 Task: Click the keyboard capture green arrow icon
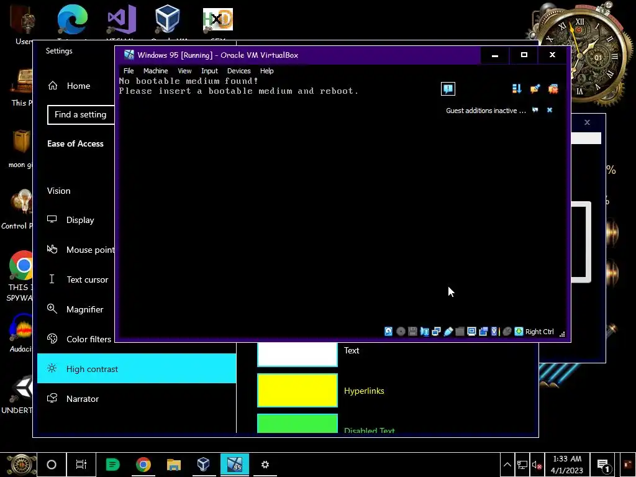pyautogui.click(x=519, y=332)
